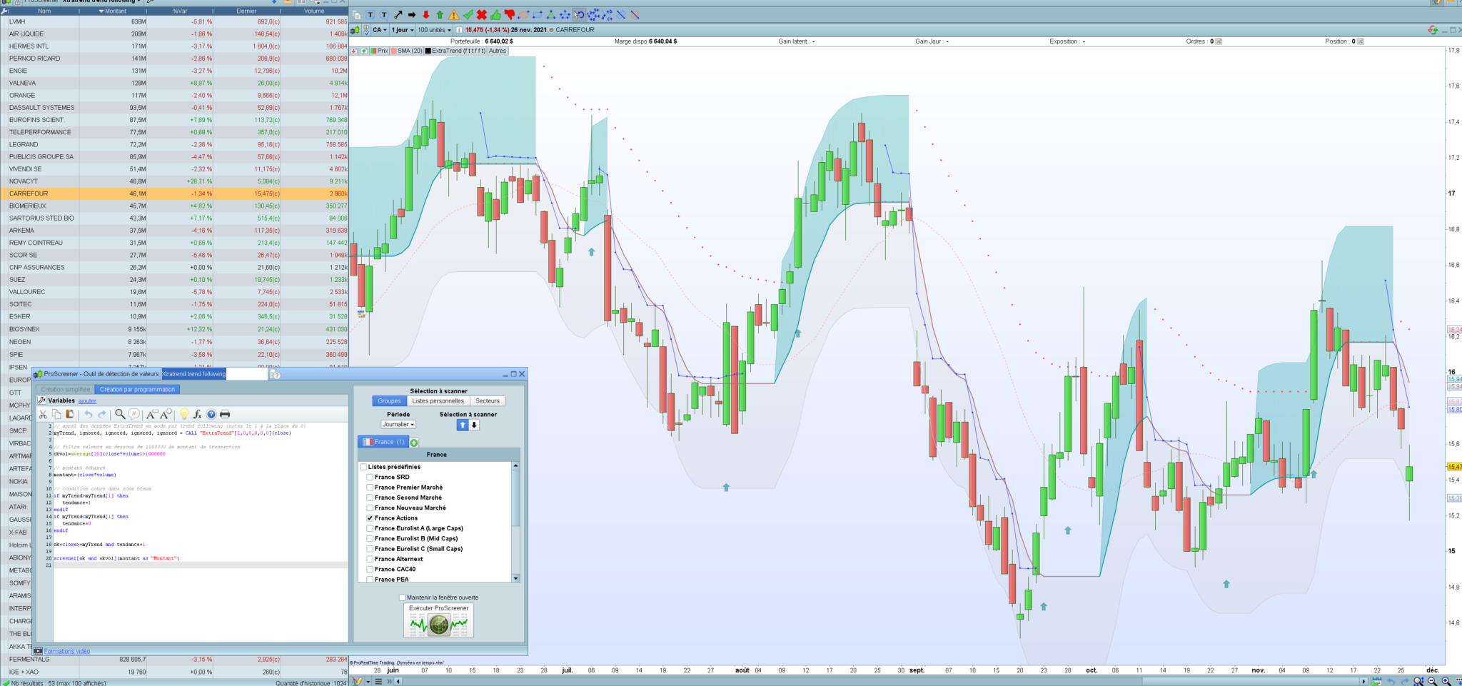The width and height of the screenshot is (1462, 686).
Task: Pick the diagonal line arrow drawing tool
Action: (398, 15)
